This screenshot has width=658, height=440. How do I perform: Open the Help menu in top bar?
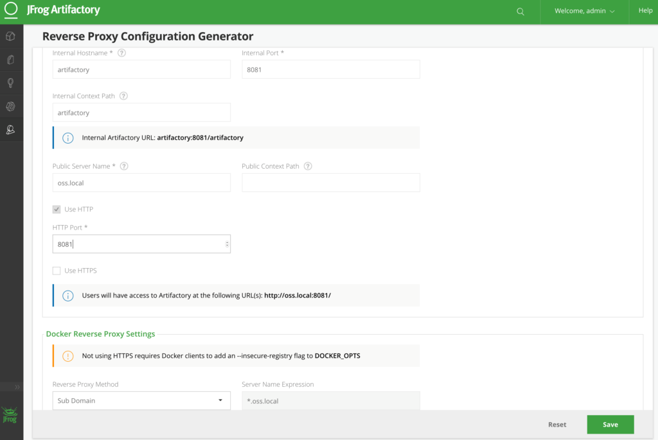pyautogui.click(x=645, y=11)
